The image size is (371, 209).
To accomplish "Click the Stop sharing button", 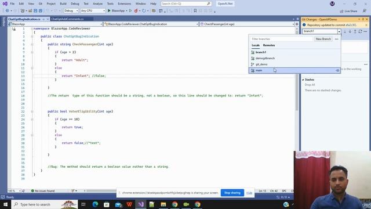I will (x=232, y=193).
